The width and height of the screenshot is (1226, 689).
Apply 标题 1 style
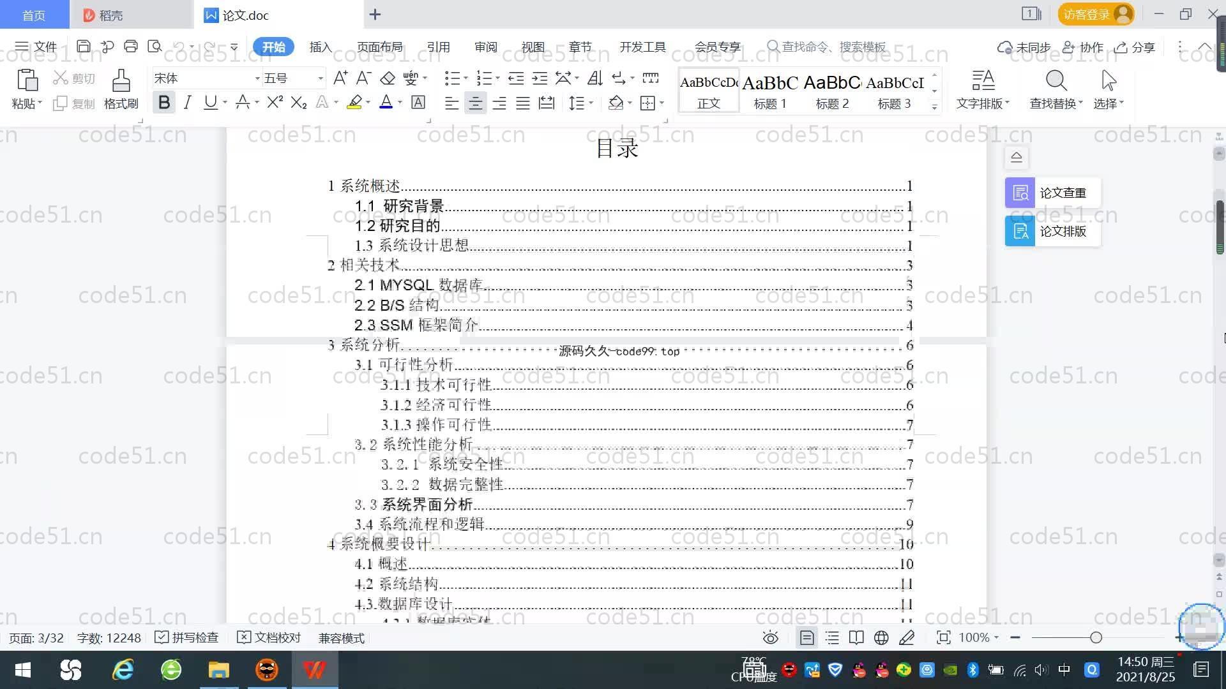770,91
